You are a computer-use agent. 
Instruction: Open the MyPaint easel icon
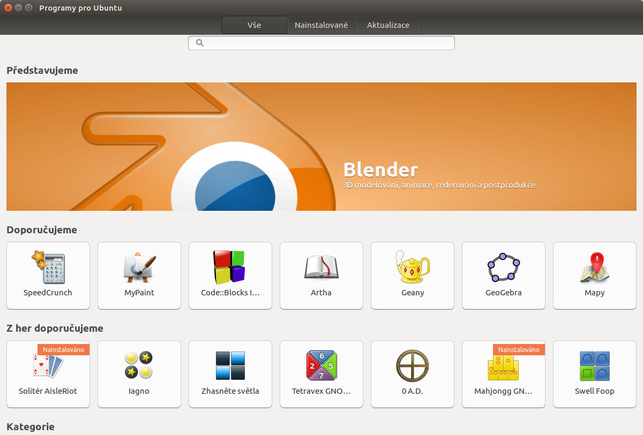point(139,267)
